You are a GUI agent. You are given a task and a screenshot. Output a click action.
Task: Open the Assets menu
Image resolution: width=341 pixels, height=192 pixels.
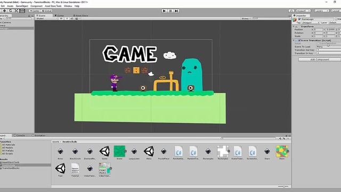pyautogui.click(x=10, y=6)
